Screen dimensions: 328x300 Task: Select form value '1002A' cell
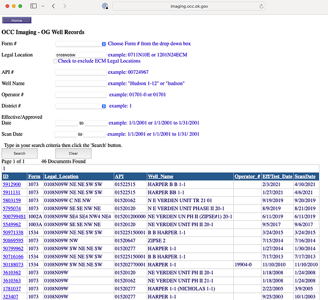(35, 217)
